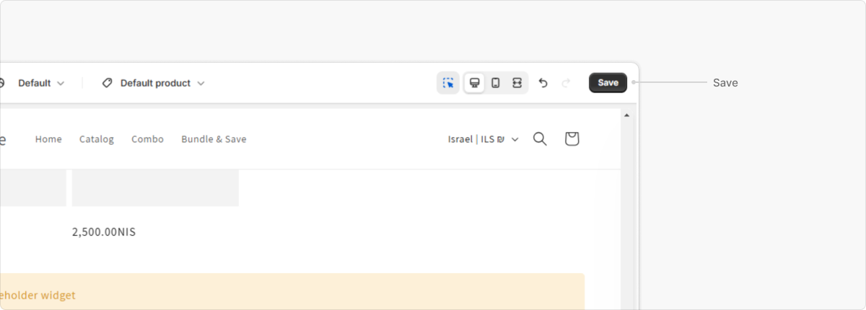Viewport: 866px width, 310px height.
Task: Open the Combo navigation link
Action: pyautogui.click(x=147, y=139)
